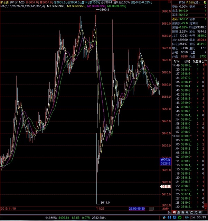Click the 14:50:33 clock
The height and width of the screenshot is (221, 208).
(198, 217)
